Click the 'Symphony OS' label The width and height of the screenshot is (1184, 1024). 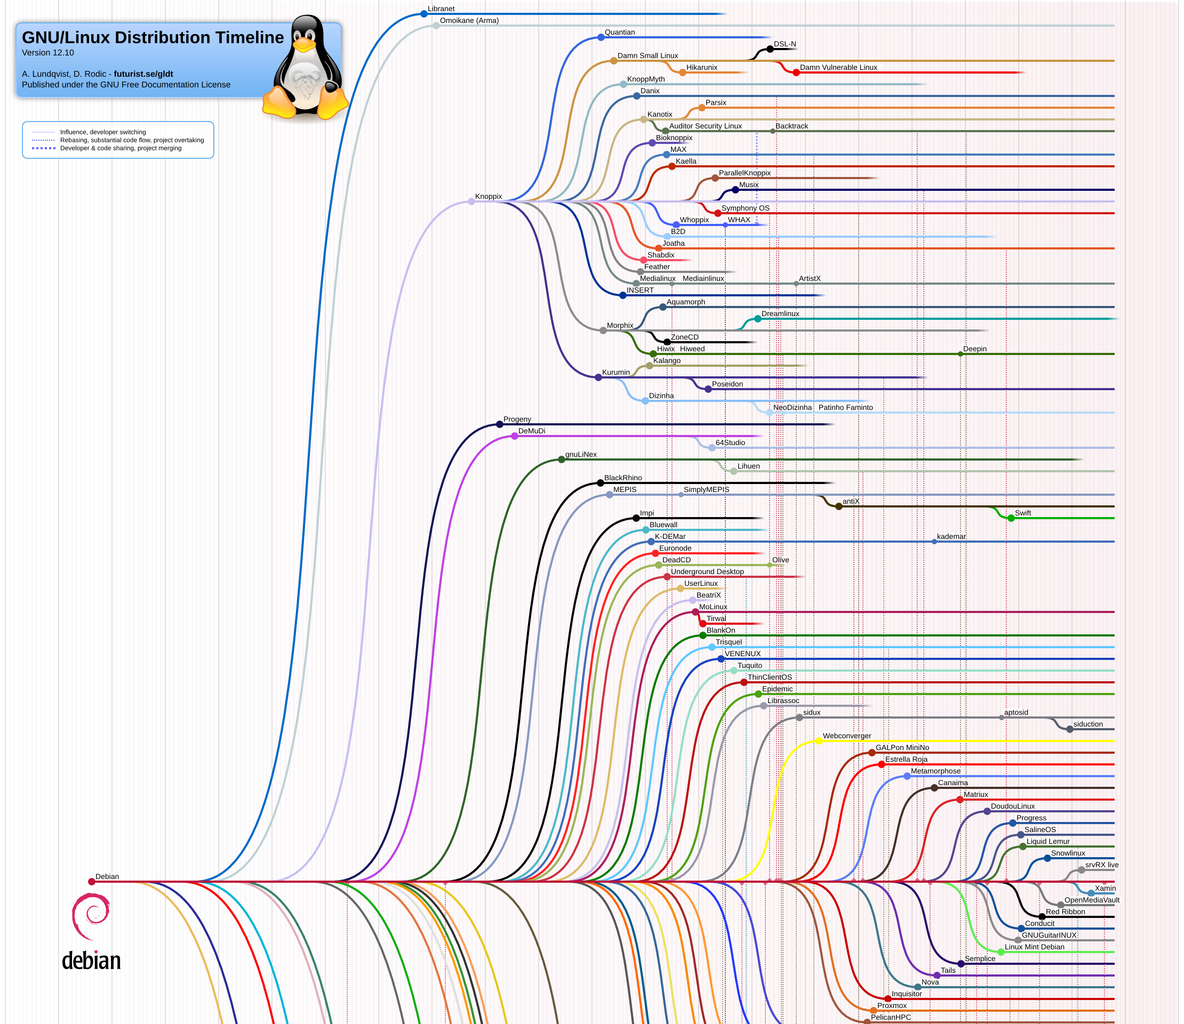point(746,208)
